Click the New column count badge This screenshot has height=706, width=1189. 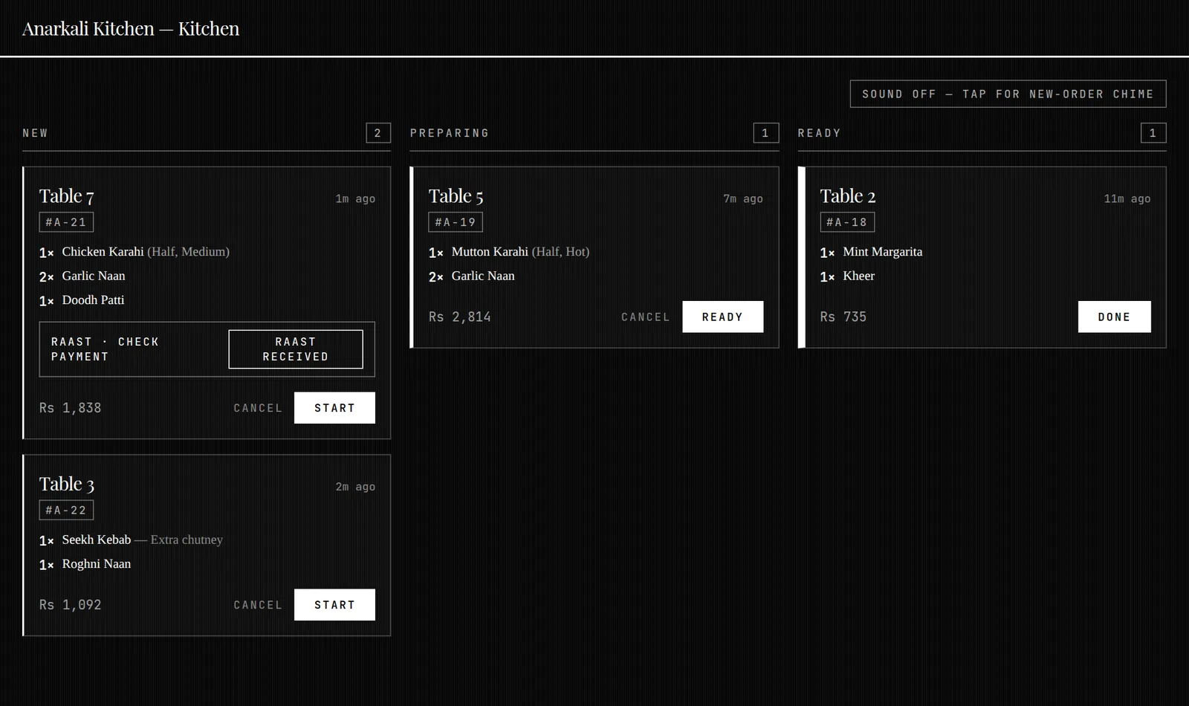378,133
